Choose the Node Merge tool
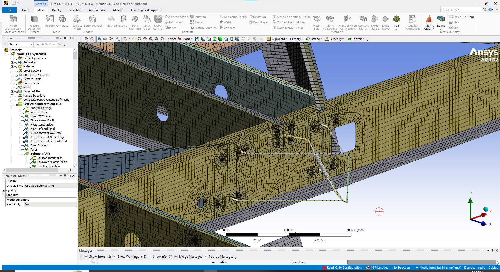The width and height of the screenshot is (500, 272). coord(374,22)
